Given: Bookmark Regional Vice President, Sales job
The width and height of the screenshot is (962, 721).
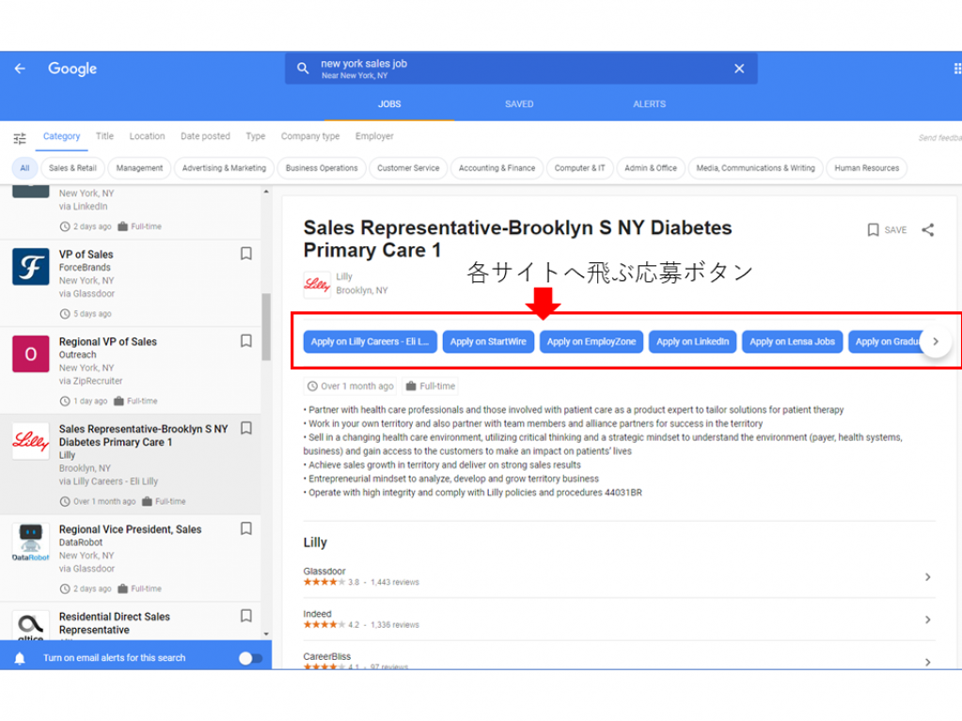Looking at the screenshot, I should point(246,528).
